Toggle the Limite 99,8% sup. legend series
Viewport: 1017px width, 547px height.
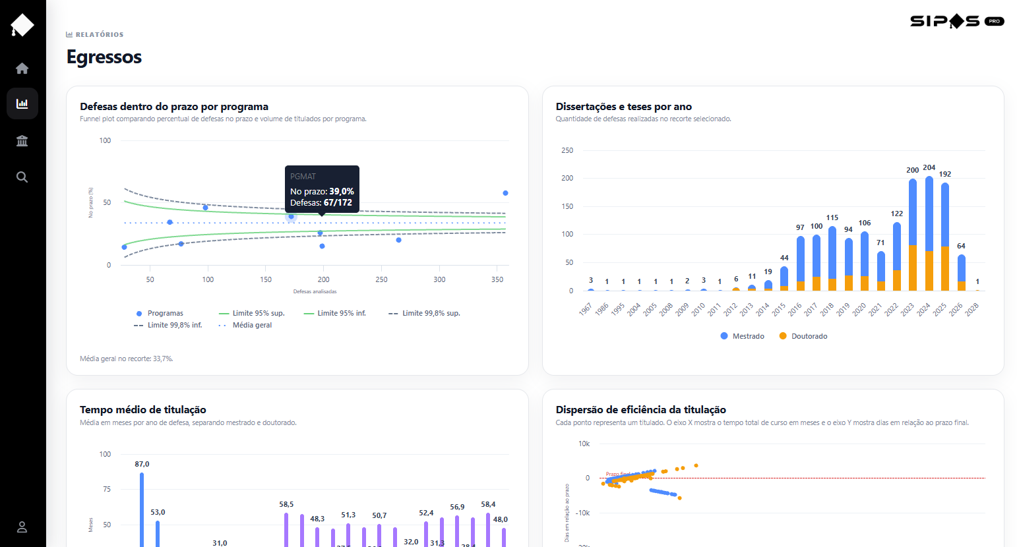[424, 313]
